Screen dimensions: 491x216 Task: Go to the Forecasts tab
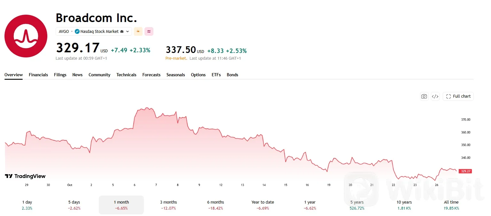pyautogui.click(x=152, y=75)
